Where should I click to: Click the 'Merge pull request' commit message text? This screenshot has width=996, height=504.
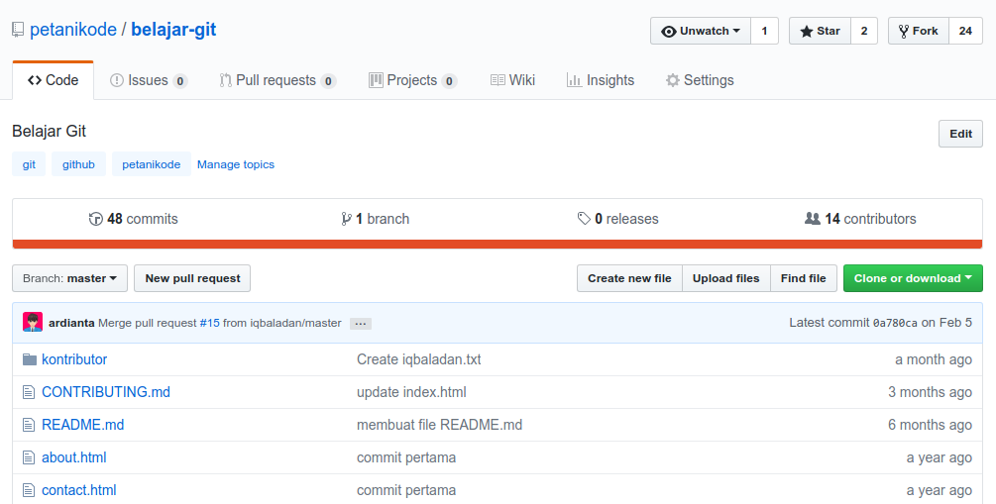coord(148,323)
